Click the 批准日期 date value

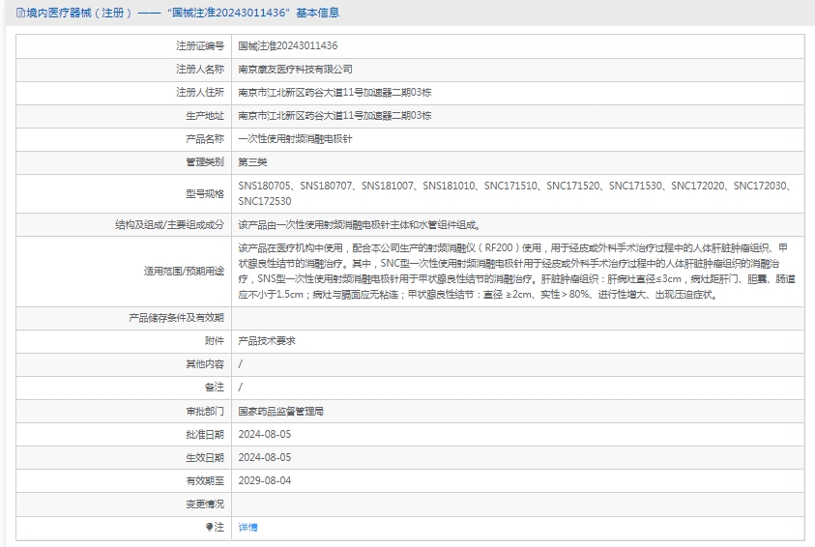click(x=264, y=434)
